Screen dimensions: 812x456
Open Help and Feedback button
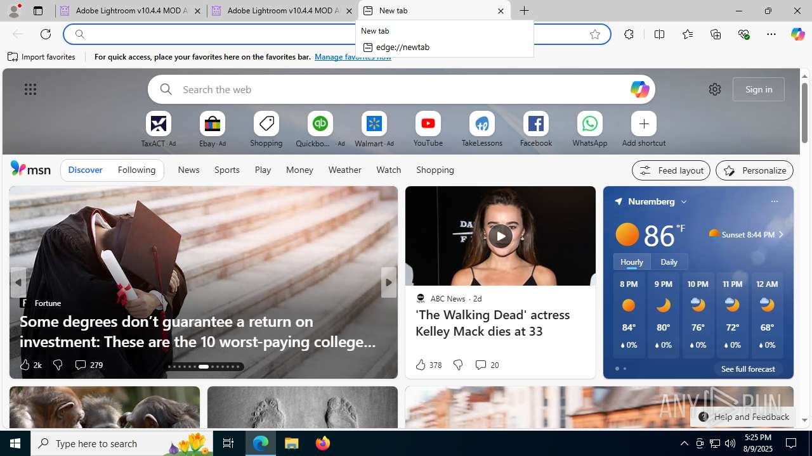(x=743, y=417)
